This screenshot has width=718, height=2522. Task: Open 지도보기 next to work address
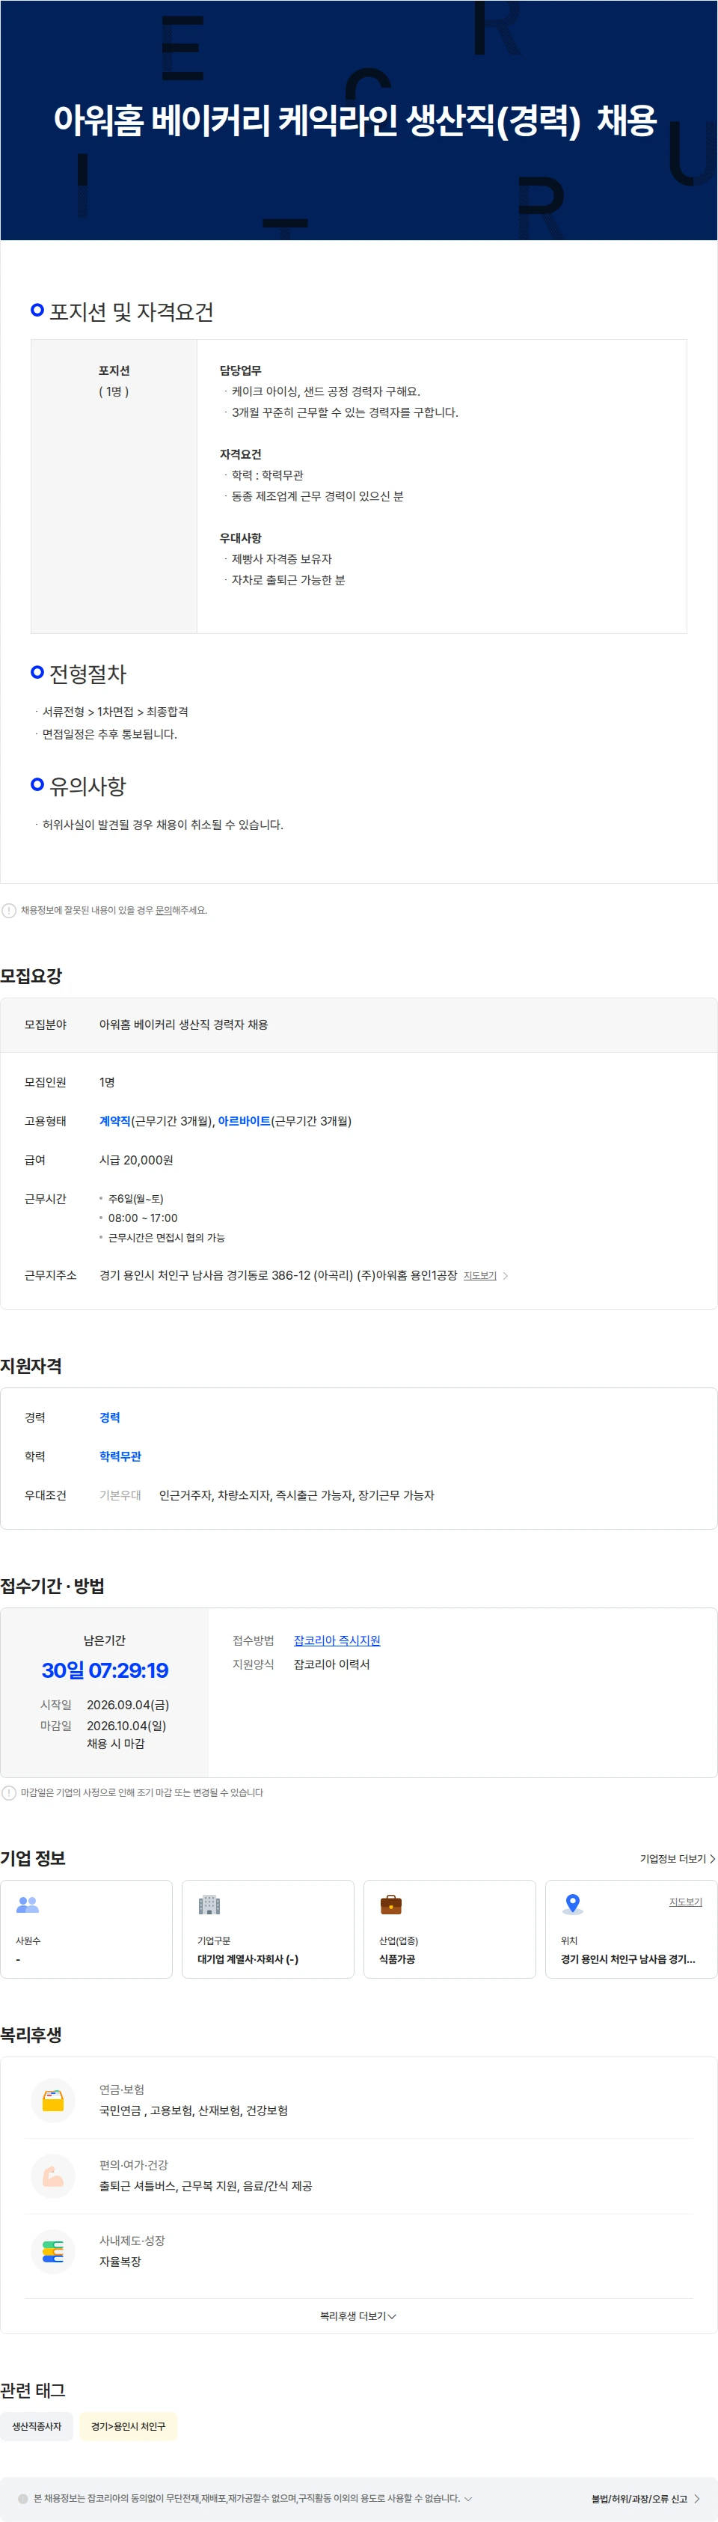[479, 1276]
